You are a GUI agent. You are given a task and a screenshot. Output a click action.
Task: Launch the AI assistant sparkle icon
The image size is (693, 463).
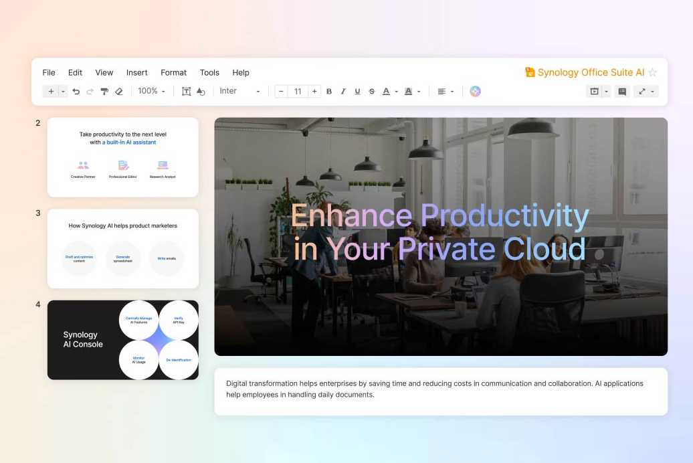[x=475, y=91]
